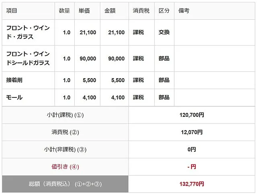Select the 単価 column header

[x=84, y=10]
